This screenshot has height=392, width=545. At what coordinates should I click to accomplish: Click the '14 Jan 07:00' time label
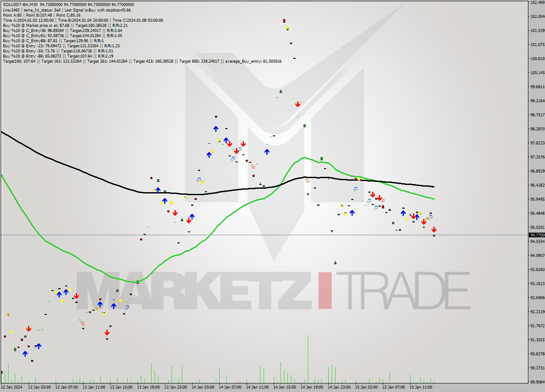coord(230,387)
